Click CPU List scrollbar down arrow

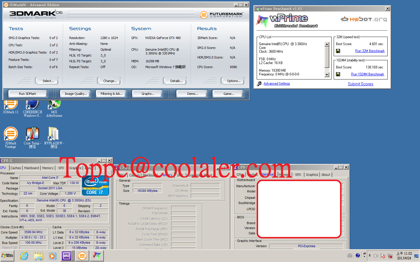tap(327, 75)
